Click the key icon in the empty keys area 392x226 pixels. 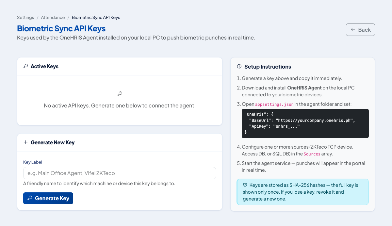[120, 94]
